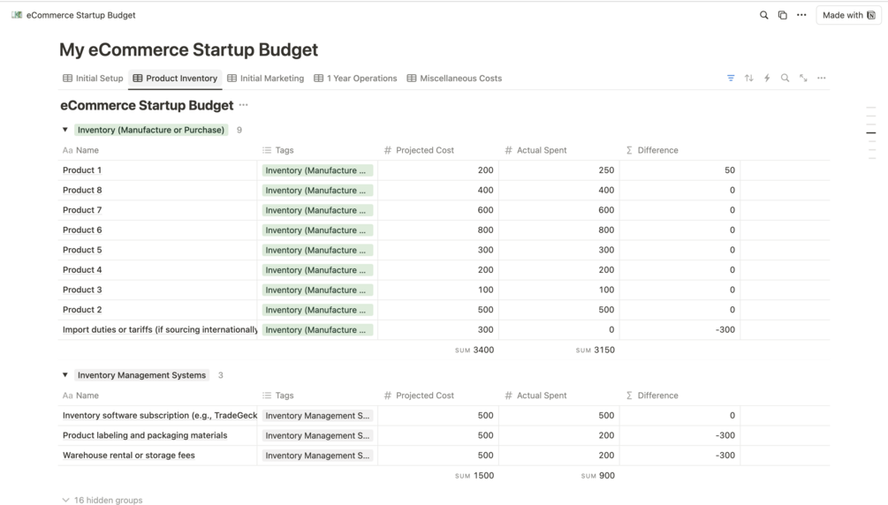Click the Made with Notion button
Image resolution: width=888 pixels, height=505 pixels.
coord(848,15)
